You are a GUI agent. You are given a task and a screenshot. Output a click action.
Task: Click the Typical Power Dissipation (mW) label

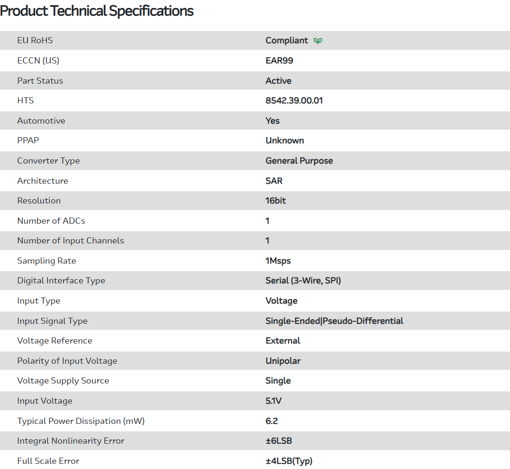81,421
